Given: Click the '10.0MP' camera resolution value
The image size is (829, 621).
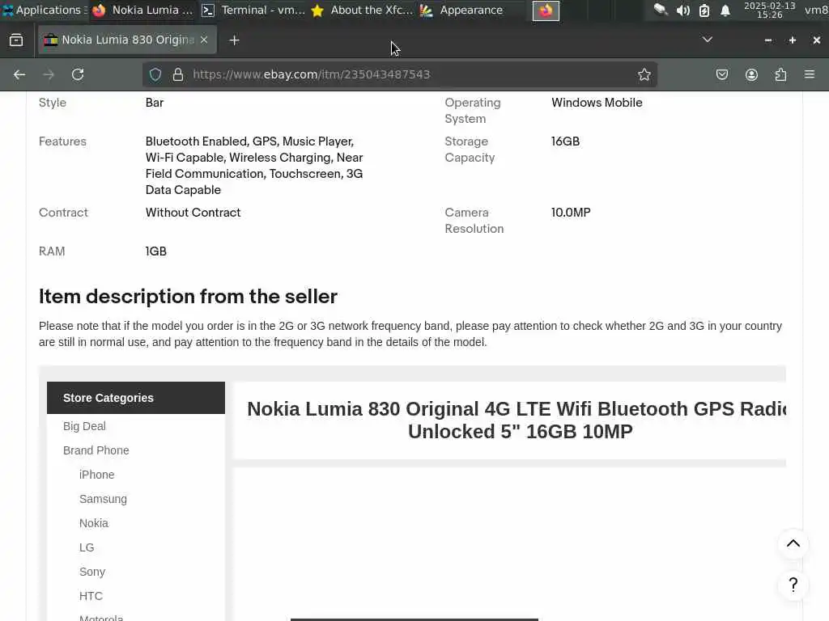Looking at the screenshot, I should coord(571,213).
